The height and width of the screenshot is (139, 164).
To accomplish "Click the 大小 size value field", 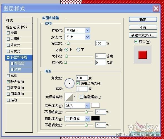I will pos(100,56).
